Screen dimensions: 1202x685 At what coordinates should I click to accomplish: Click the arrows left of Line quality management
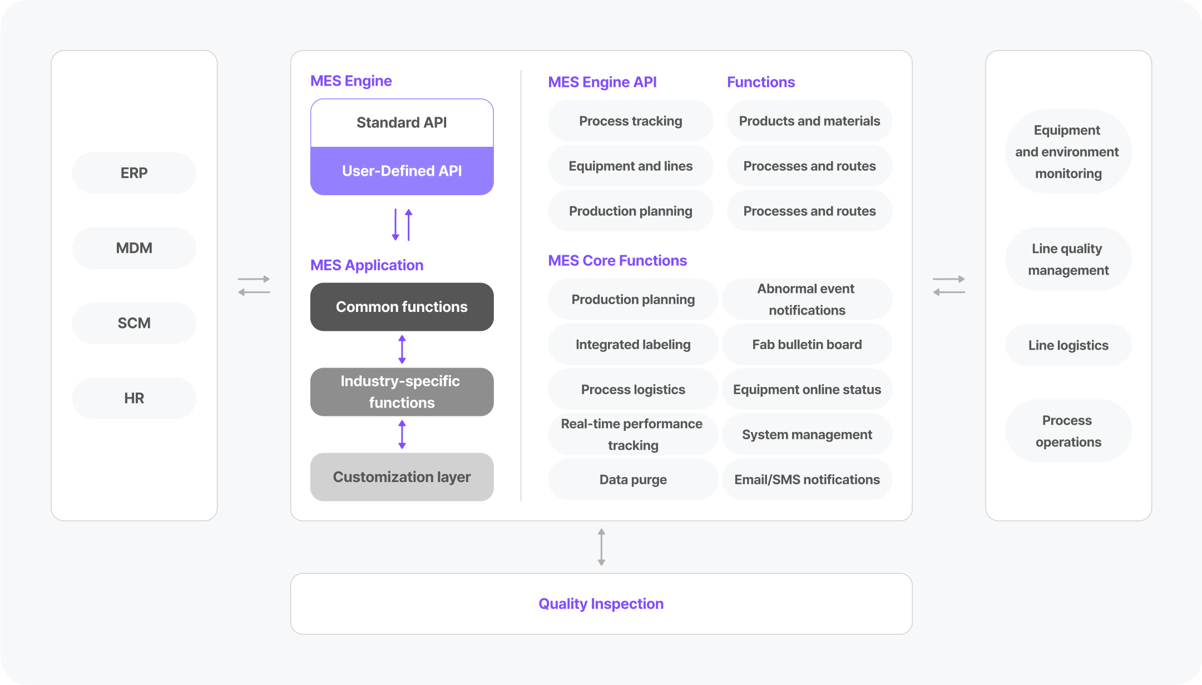tap(949, 285)
